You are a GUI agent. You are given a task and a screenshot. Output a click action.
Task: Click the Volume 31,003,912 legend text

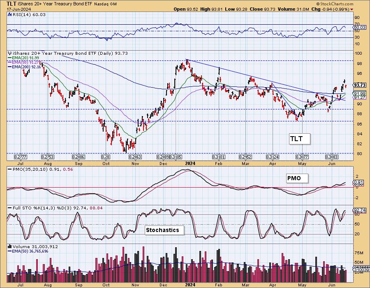(35, 246)
